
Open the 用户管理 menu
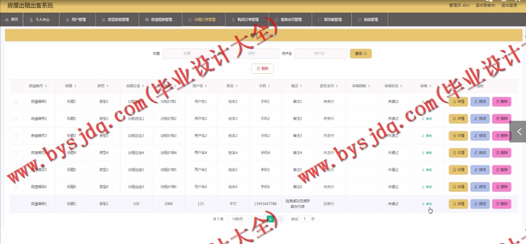77,20
